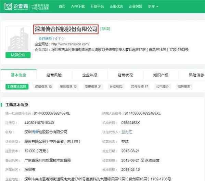Image resolution: width=205 pixels, height=181 pixels.
Task: Select 注册号 value 440301107815340
Action: pos(39,123)
